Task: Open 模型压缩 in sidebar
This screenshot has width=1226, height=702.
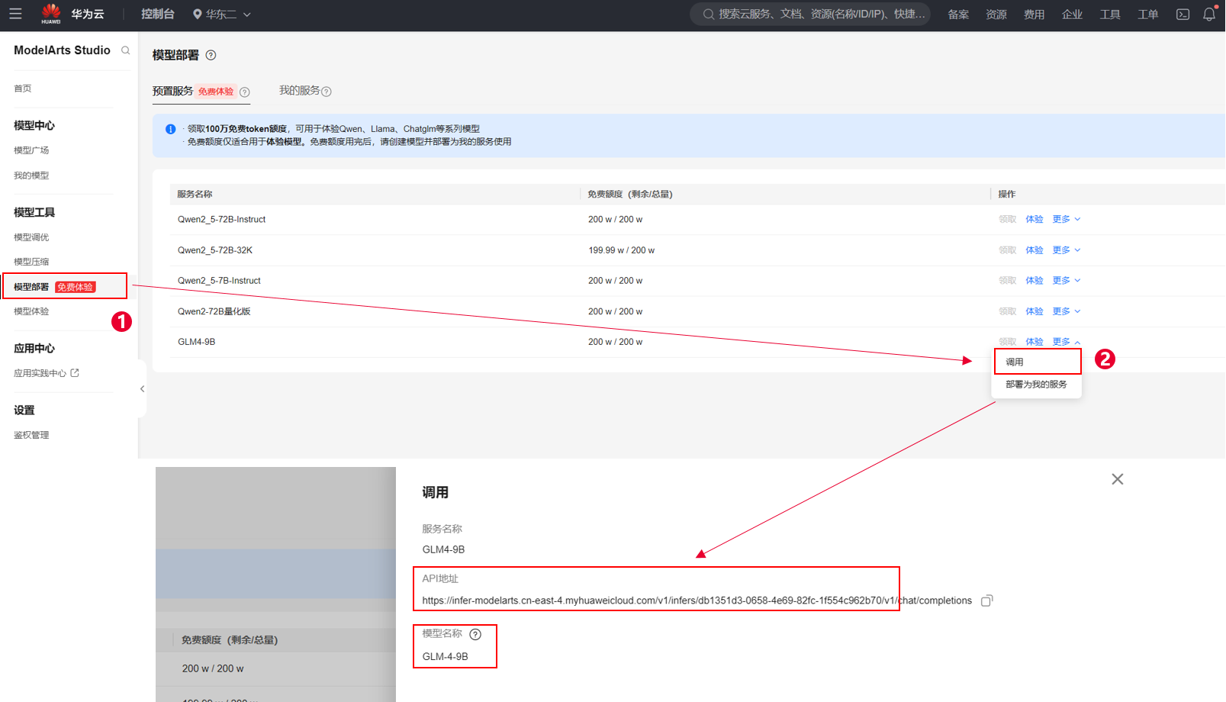Action: coord(31,262)
